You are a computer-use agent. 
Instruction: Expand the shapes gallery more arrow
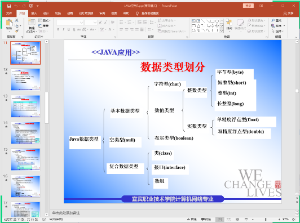pos(222,30)
